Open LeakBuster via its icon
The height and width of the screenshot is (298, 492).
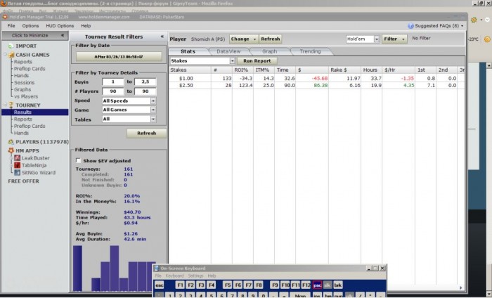click(x=18, y=157)
